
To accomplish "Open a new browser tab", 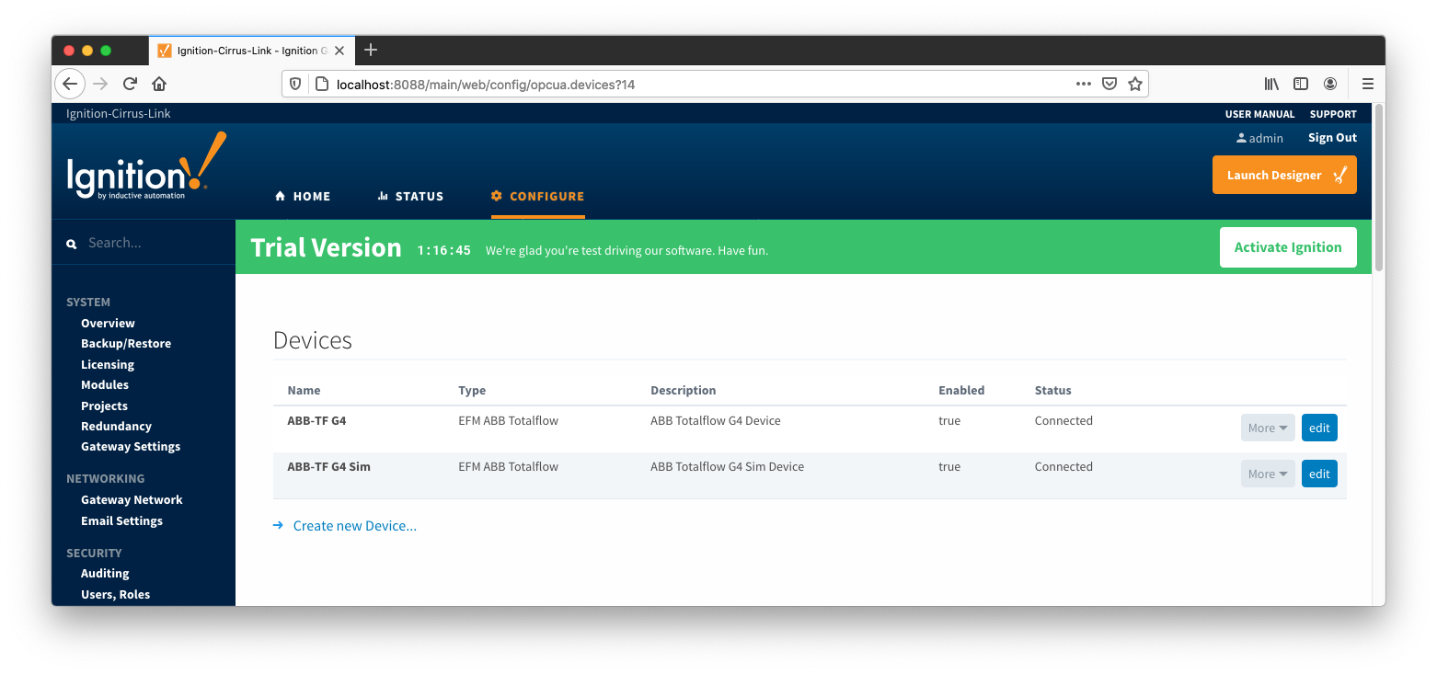I will pos(371,50).
